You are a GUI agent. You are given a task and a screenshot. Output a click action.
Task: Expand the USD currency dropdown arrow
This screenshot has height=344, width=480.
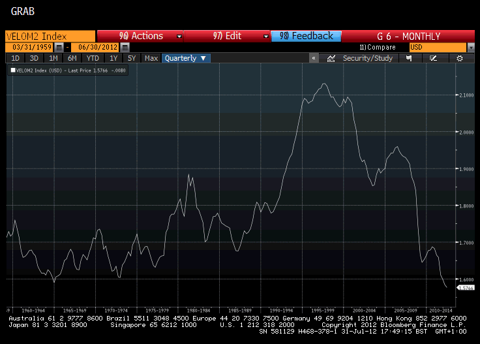pyautogui.click(x=471, y=48)
